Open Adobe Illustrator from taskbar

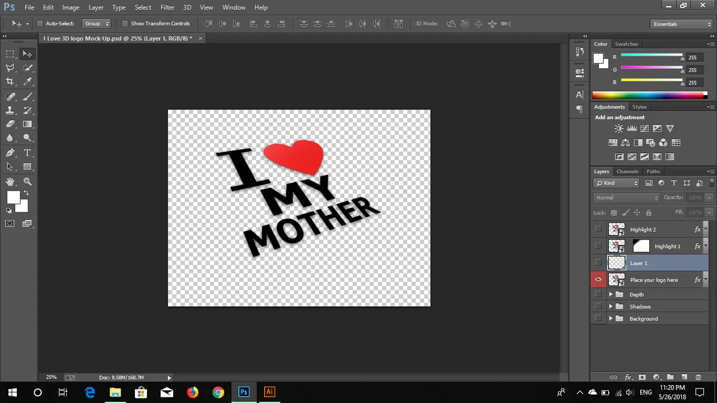[269, 392]
